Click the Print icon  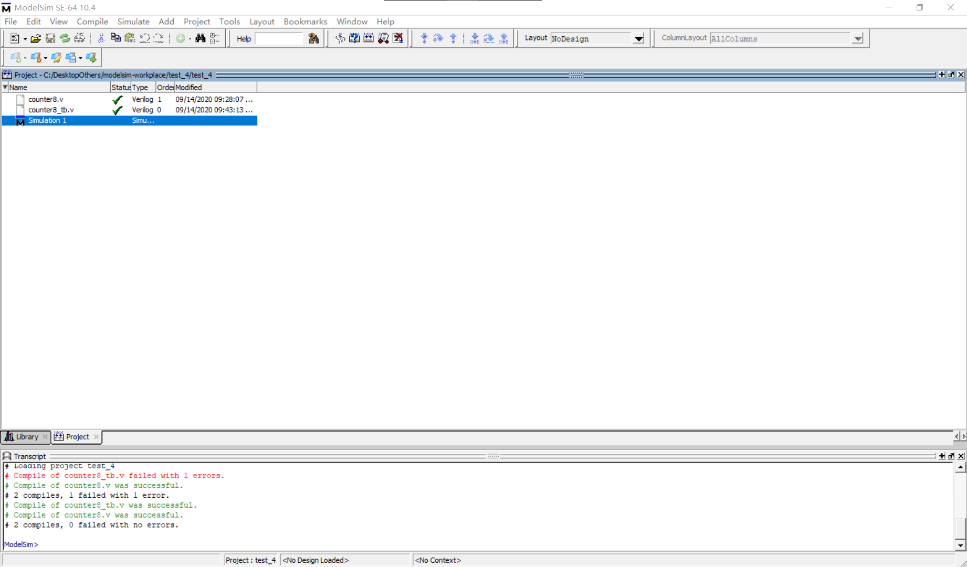[x=79, y=38]
